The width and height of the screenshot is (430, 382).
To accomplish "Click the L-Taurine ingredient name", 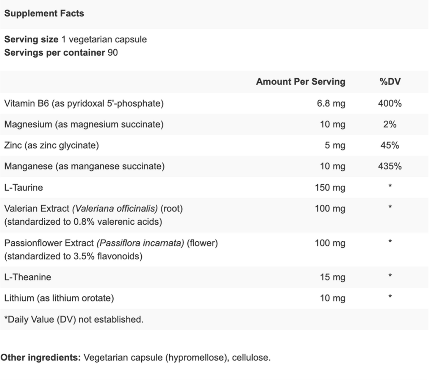I will pos(24,187).
